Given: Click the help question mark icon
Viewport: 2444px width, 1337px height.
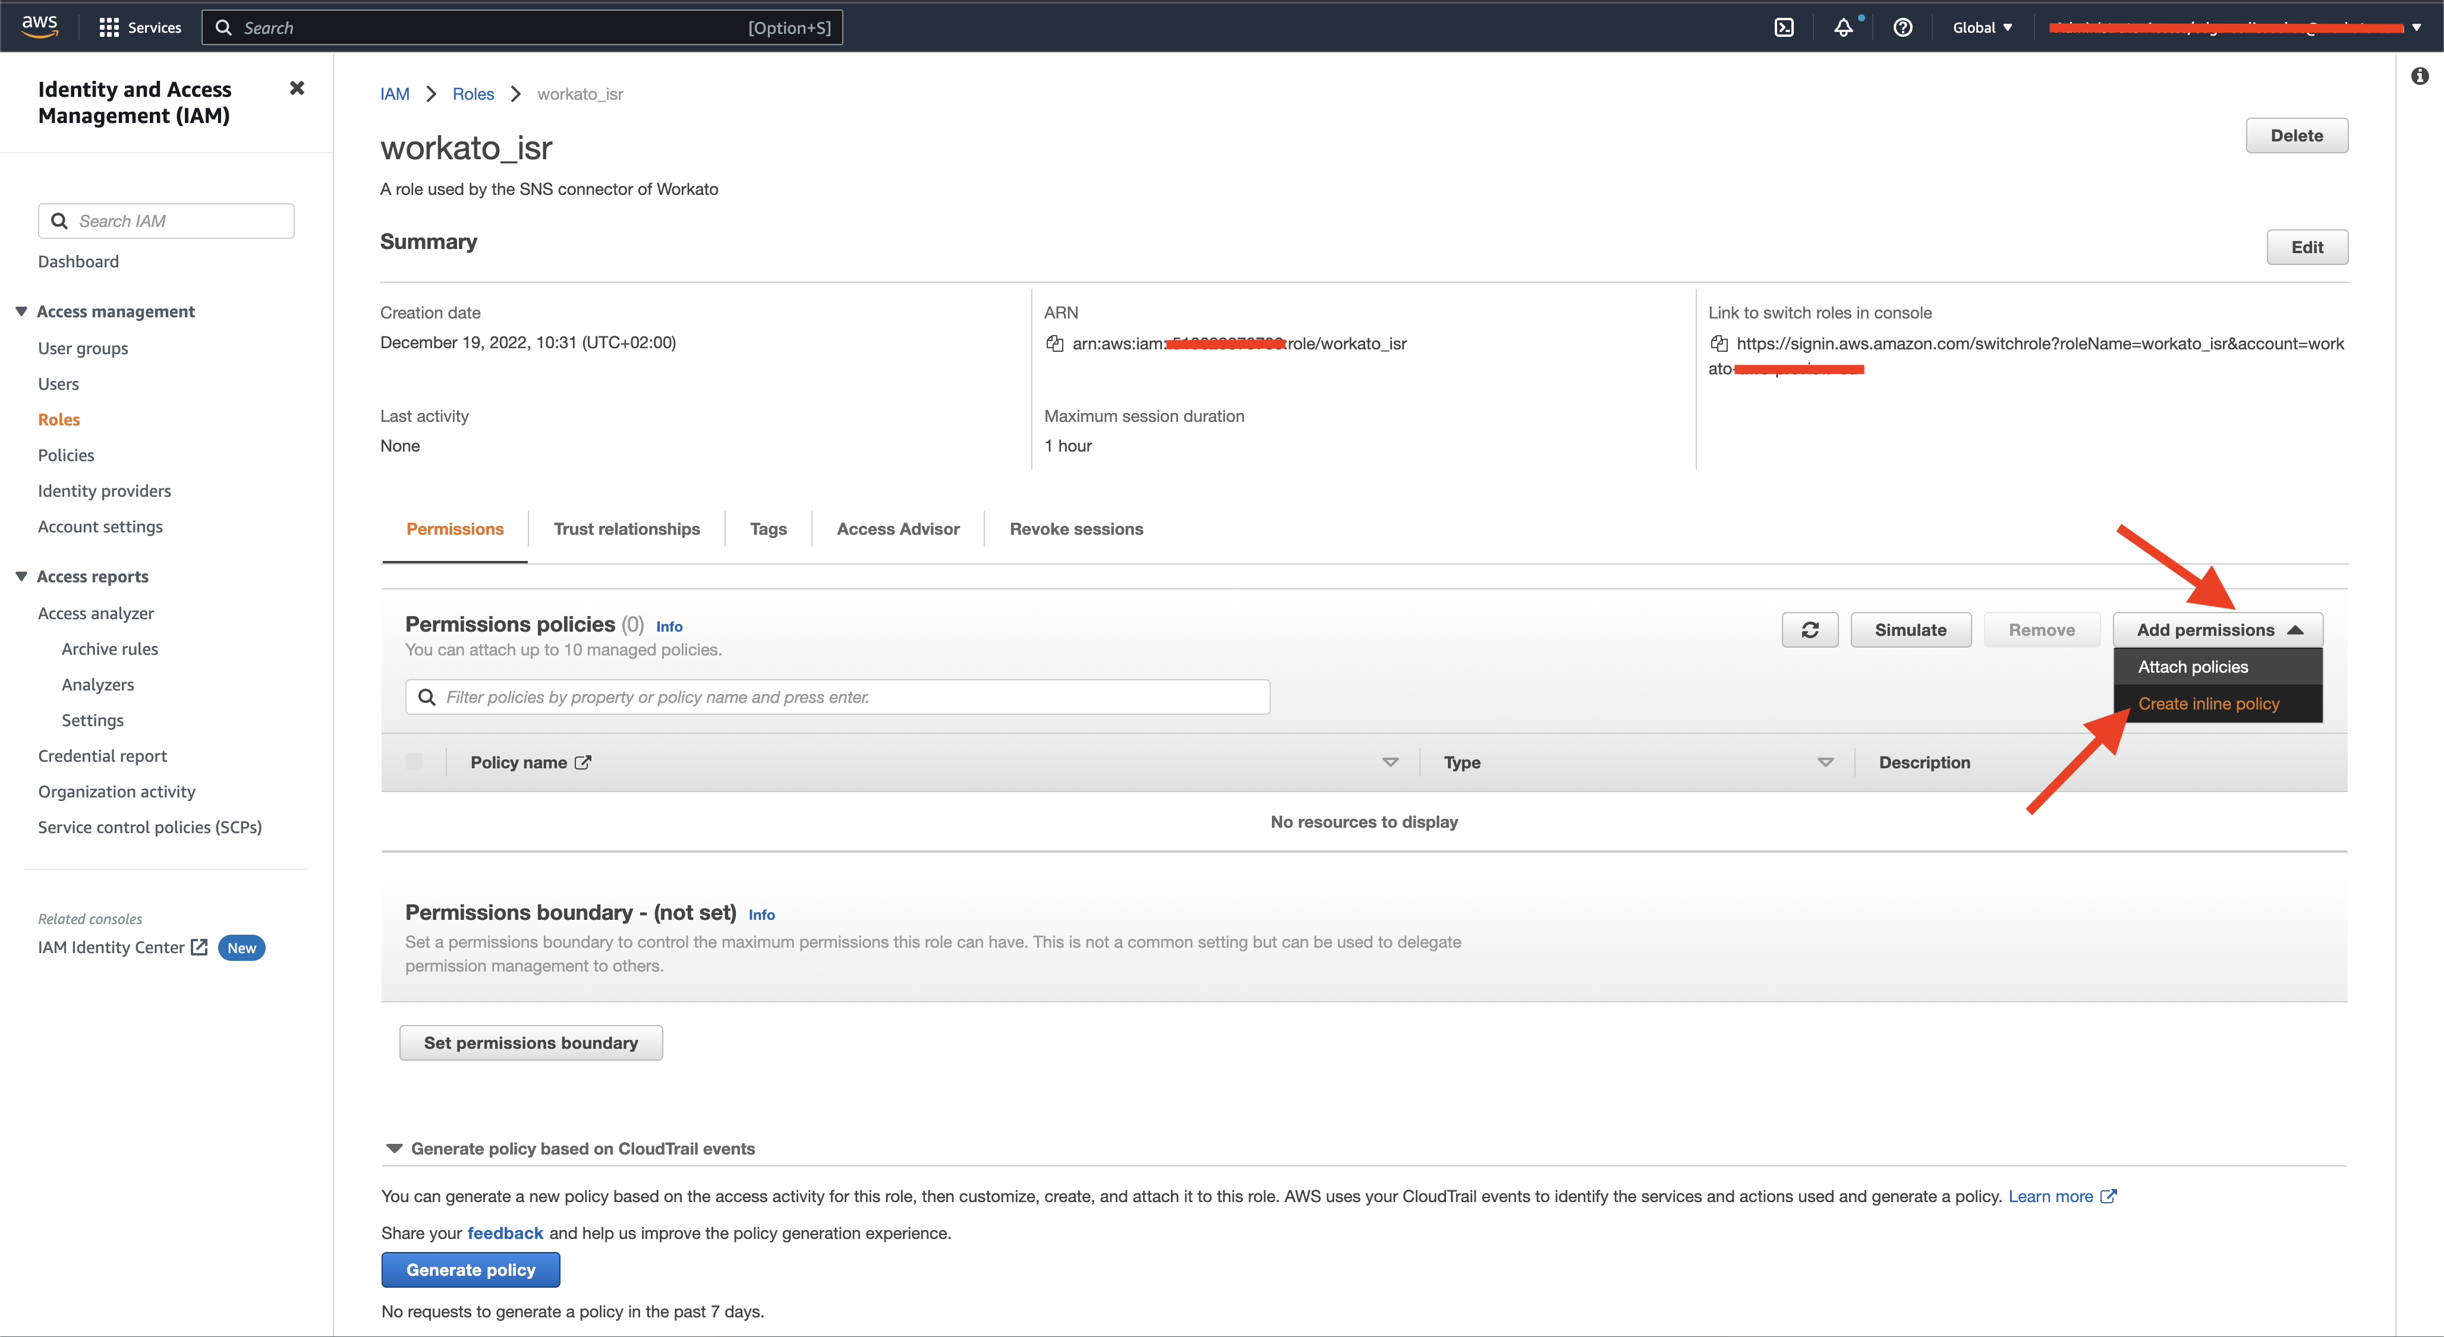Looking at the screenshot, I should 1903,27.
